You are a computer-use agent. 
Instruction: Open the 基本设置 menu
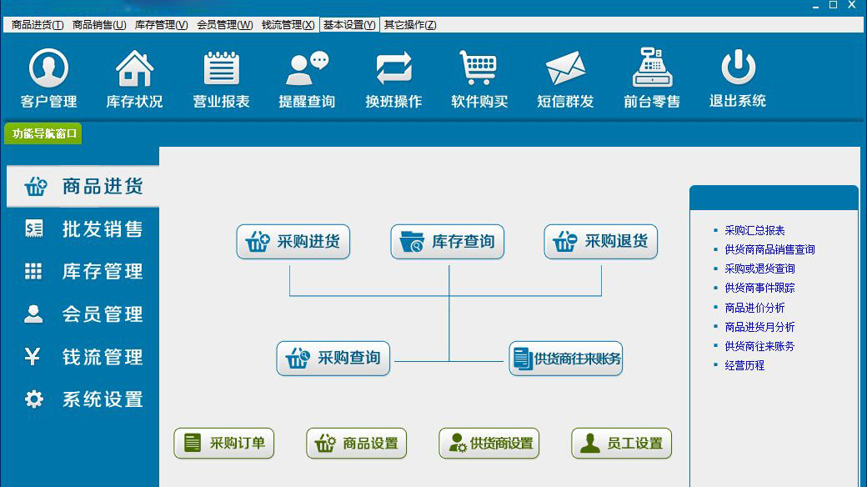pyautogui.click(x=348, y=24)
